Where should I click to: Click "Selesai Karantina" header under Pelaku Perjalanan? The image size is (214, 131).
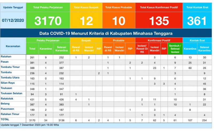[x=62, y=49]
